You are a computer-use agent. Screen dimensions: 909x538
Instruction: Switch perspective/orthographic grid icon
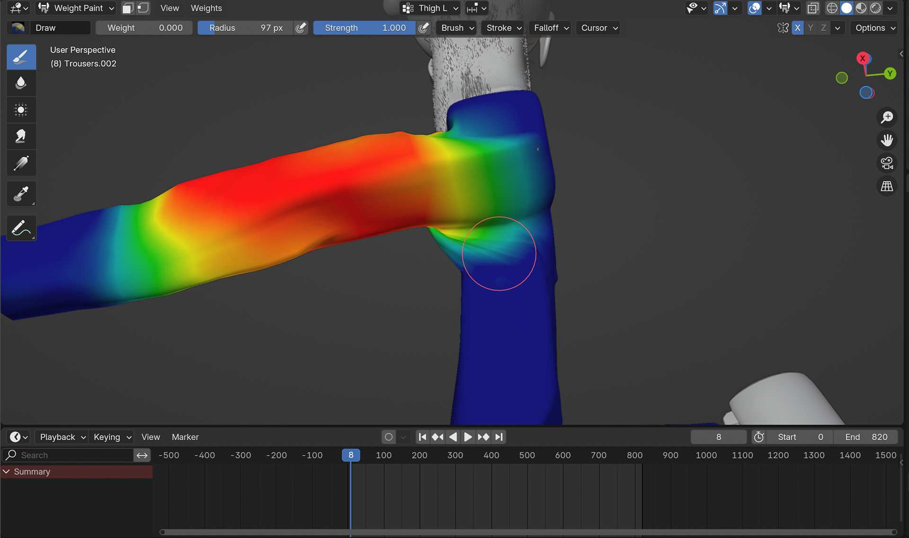click(887, 186)
